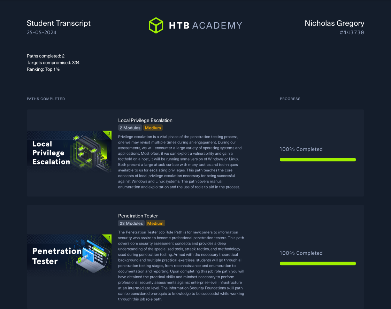Click the HTB ACADEMY wordmark text
This screenshot has height=309, width=391.
coord(206,25)
